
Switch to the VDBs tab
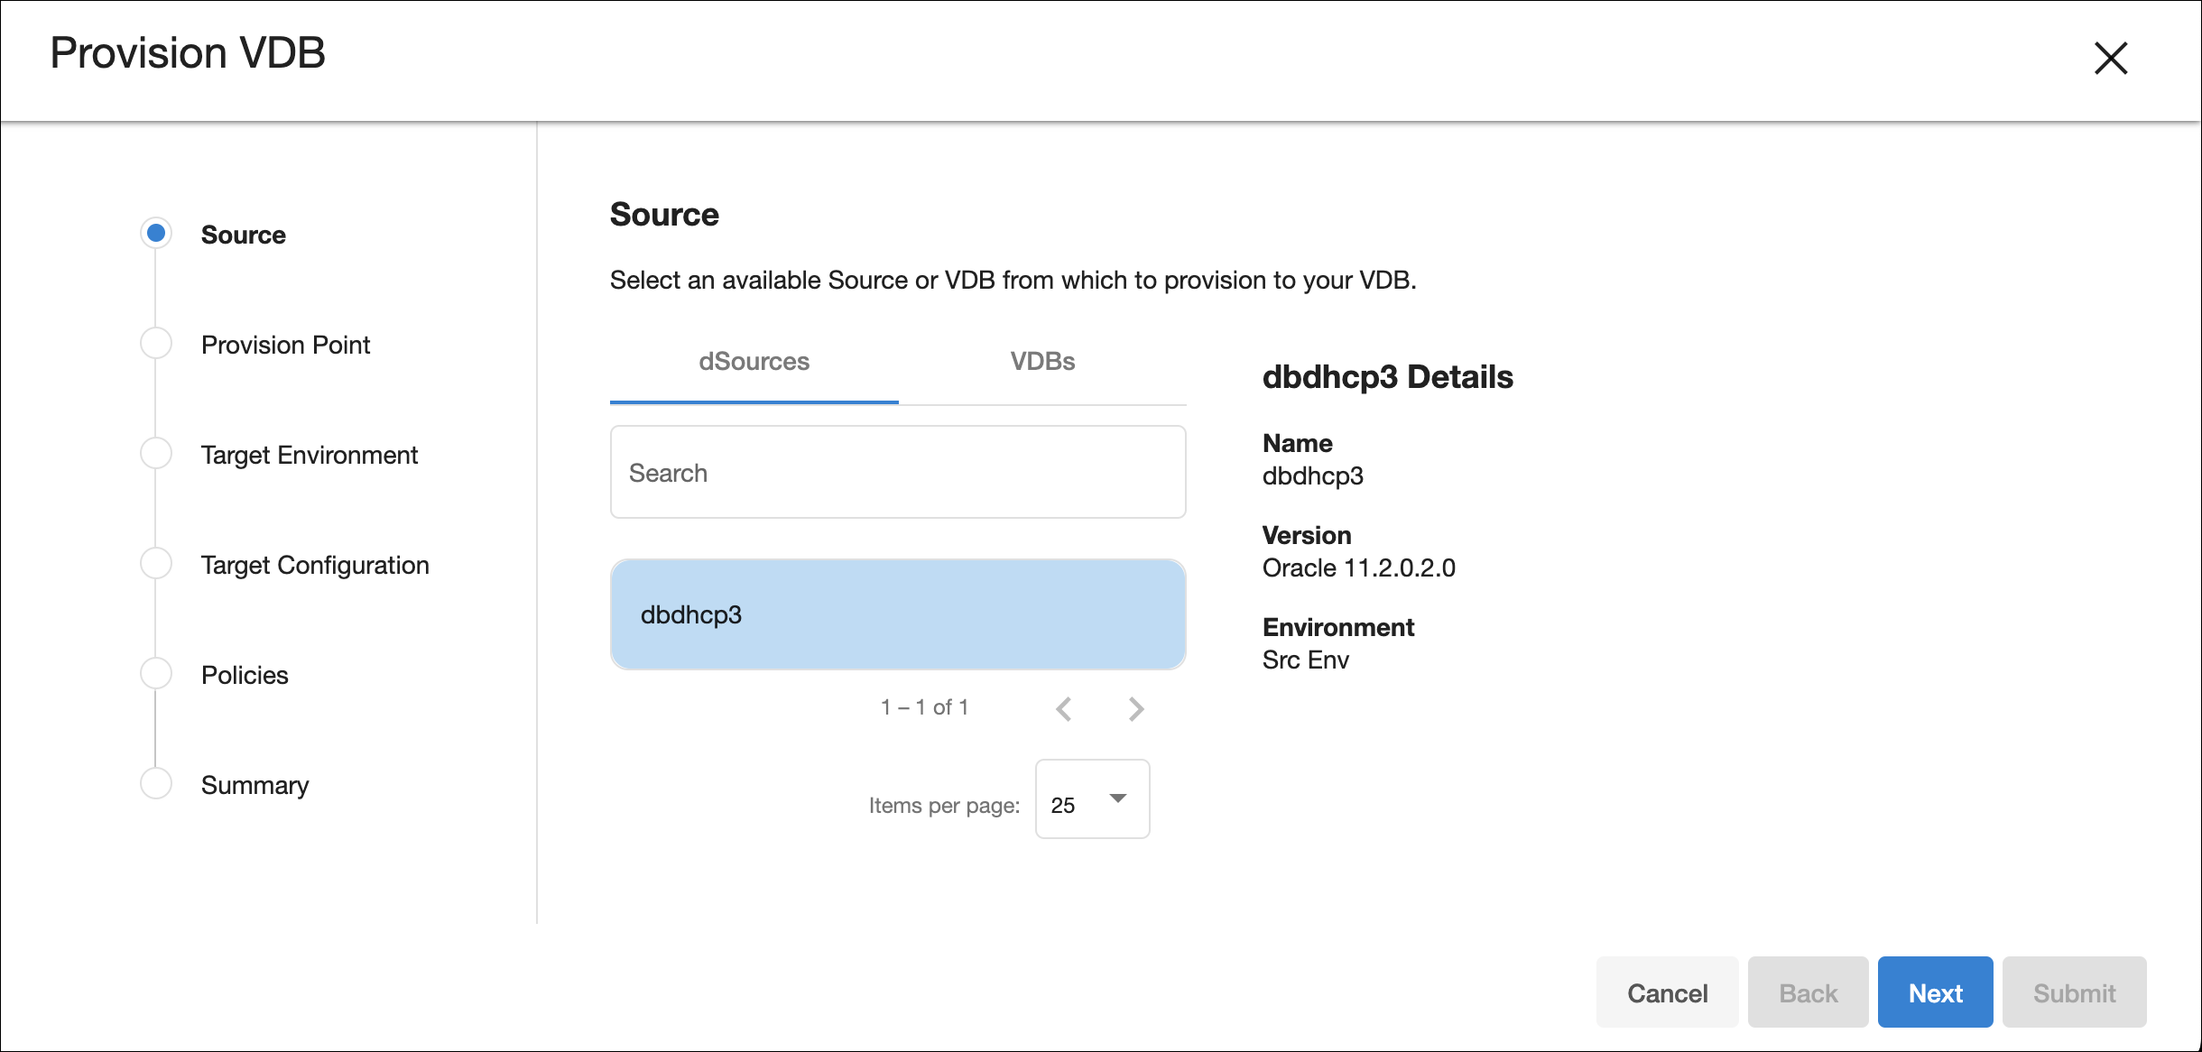click(x=1042, y=362)
